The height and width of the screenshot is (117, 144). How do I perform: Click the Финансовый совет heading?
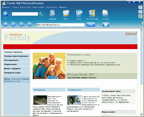[x=111, y=91]
